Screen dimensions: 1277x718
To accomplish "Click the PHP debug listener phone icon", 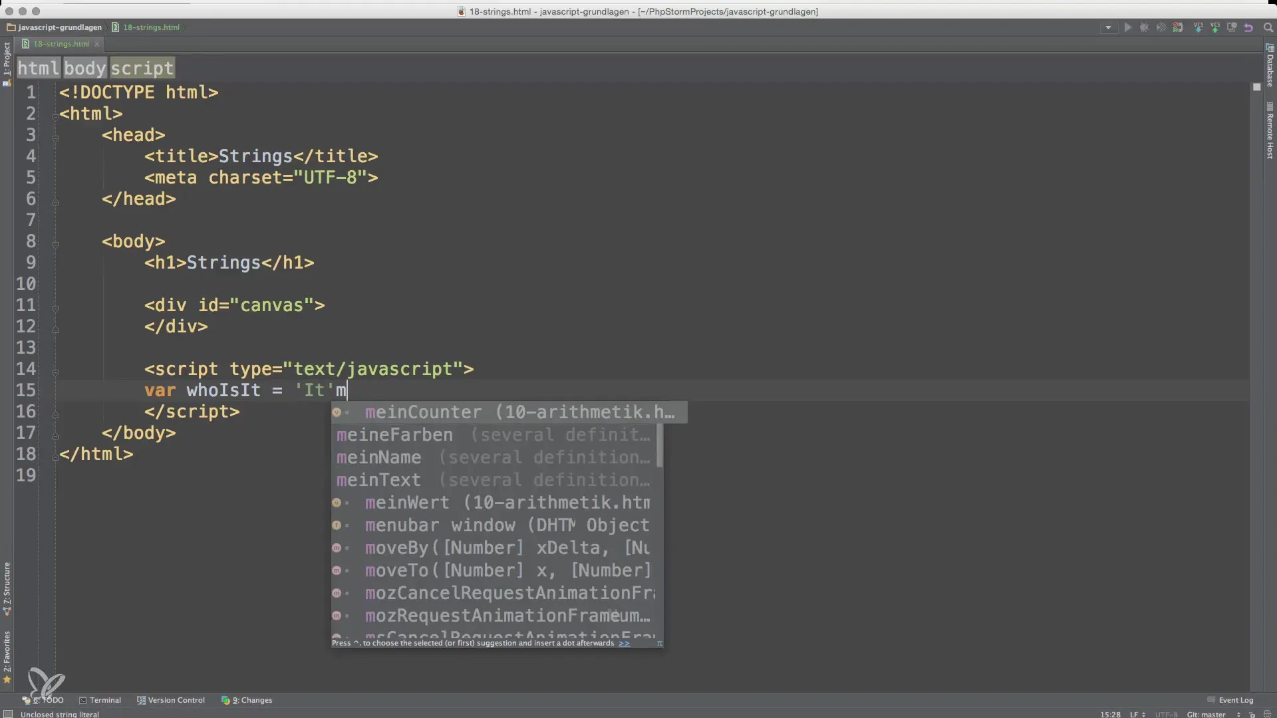I will pyautogui.click(x=1178, y=28).
